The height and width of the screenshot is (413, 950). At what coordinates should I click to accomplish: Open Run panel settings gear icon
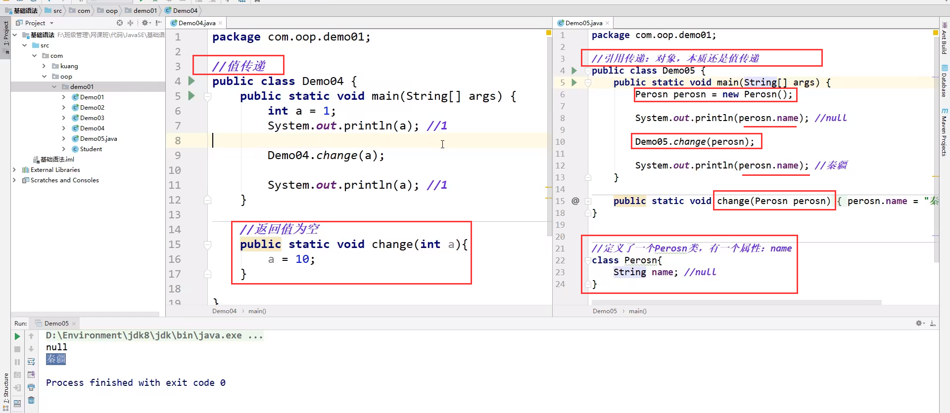920,323
